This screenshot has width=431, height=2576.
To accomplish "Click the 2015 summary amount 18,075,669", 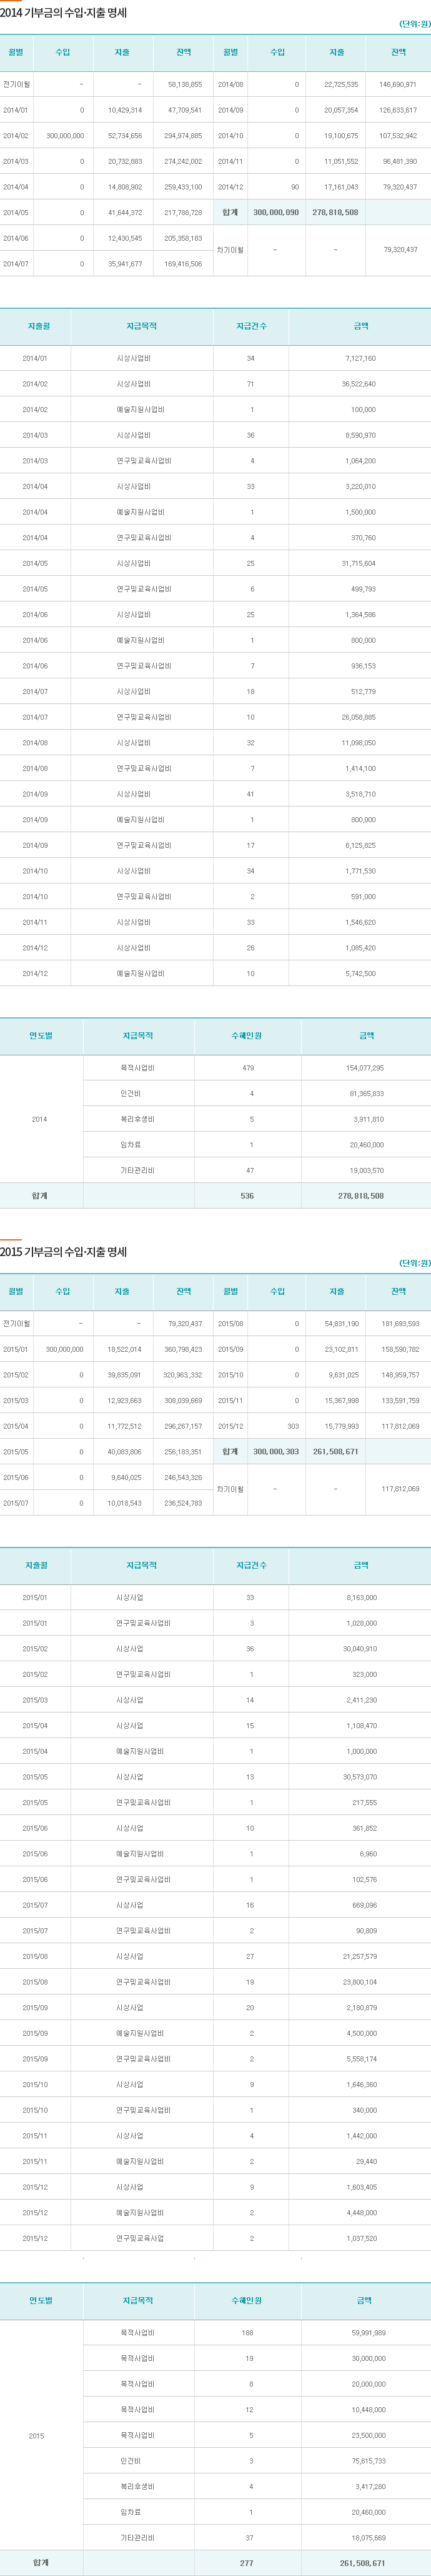I will 368,2538.
